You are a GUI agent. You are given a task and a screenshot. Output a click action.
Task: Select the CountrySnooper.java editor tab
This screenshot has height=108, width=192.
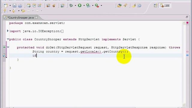coord(20,18)
